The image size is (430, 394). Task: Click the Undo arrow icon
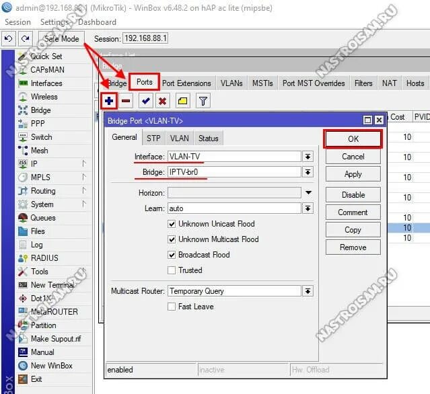tap(9, 38)
